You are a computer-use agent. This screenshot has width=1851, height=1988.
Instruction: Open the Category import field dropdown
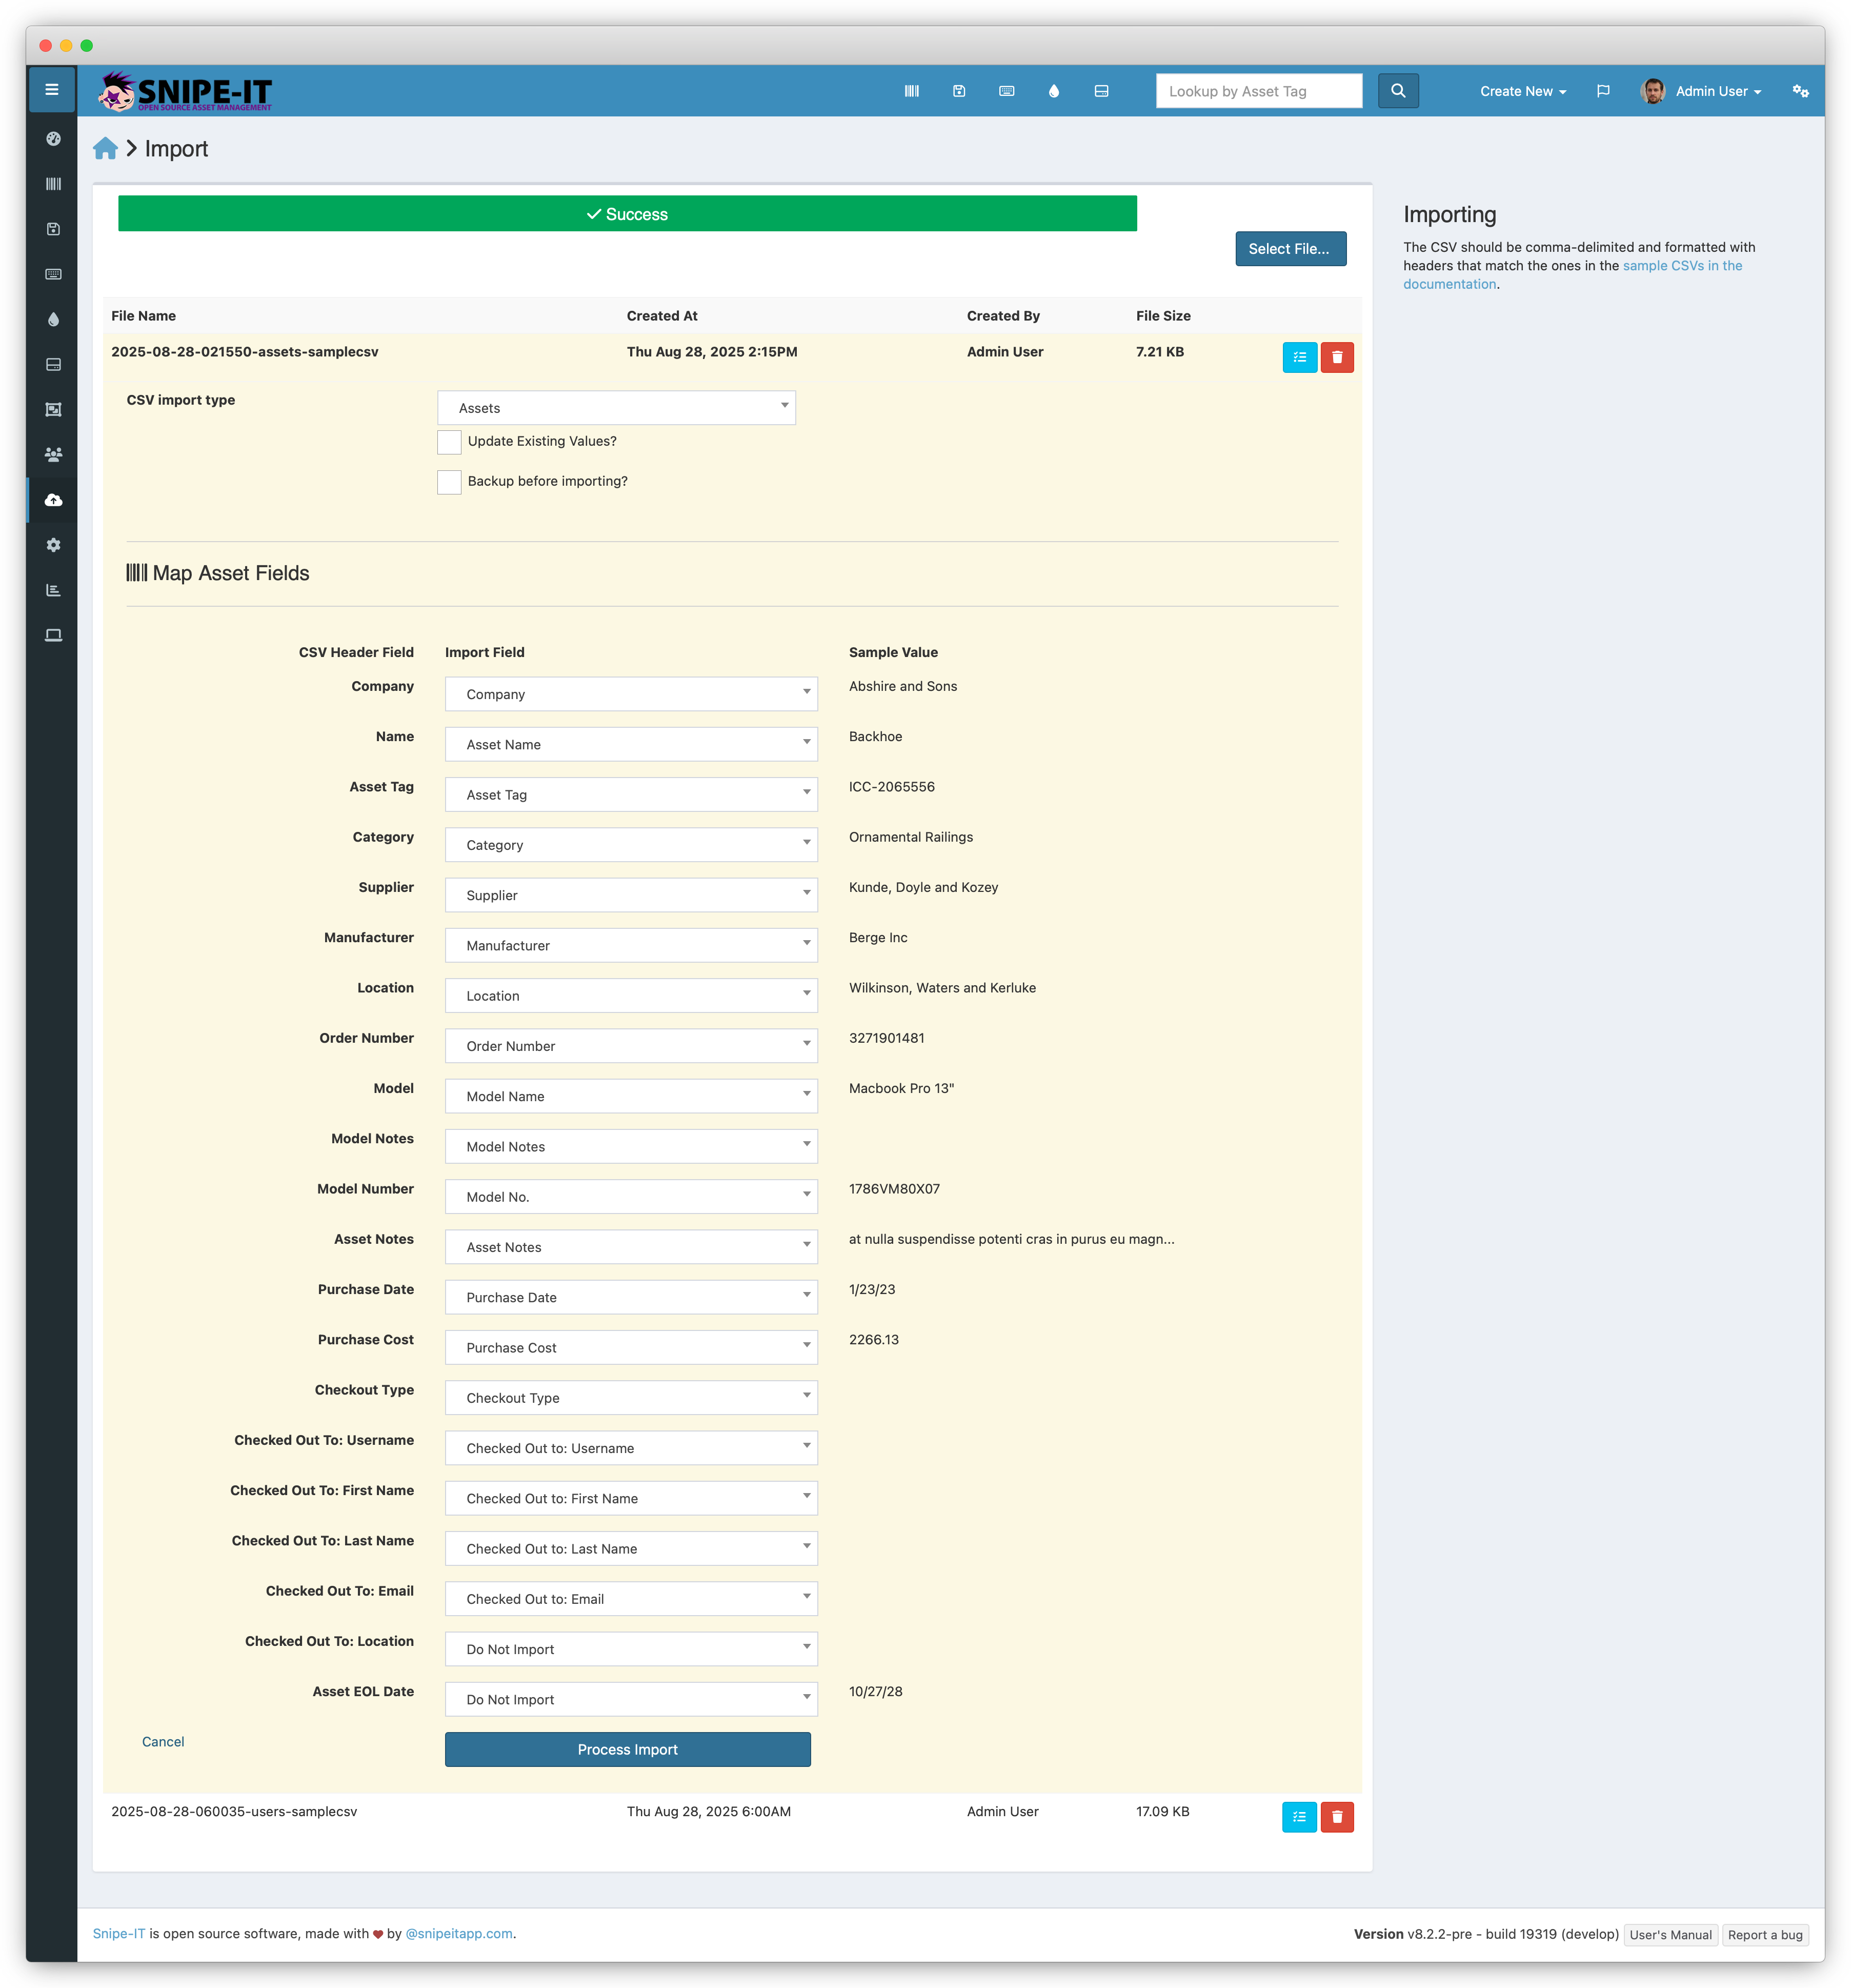tap(631, 845)
